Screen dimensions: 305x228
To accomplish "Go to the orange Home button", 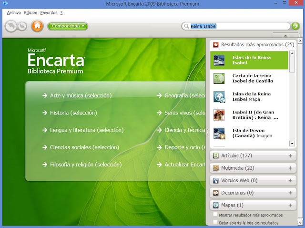I will click(x=37, y=26).
